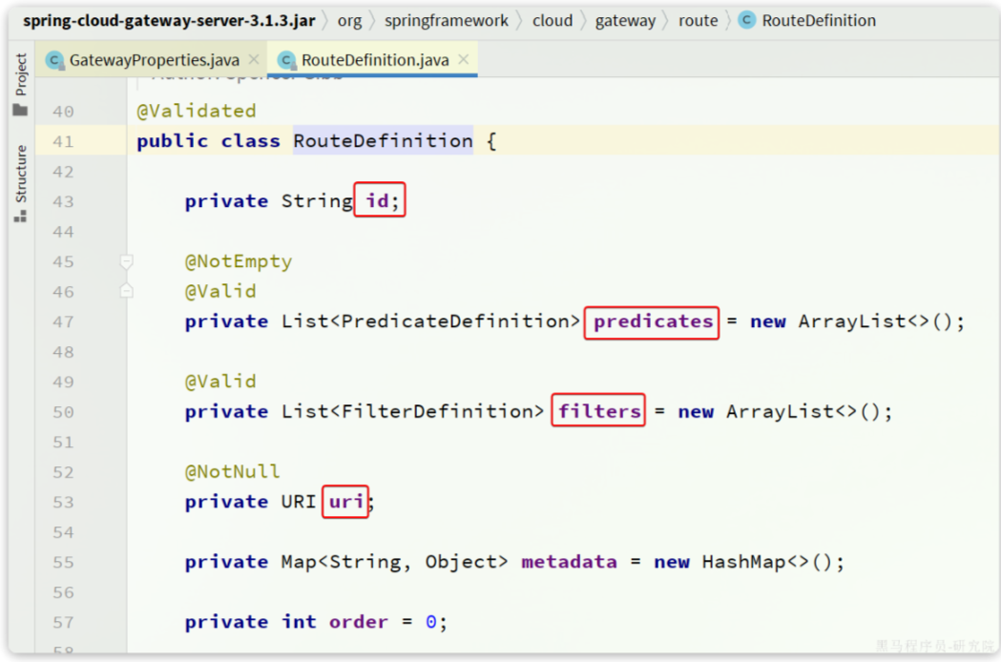Collapse the fold marker at line 45

[126, 261]
